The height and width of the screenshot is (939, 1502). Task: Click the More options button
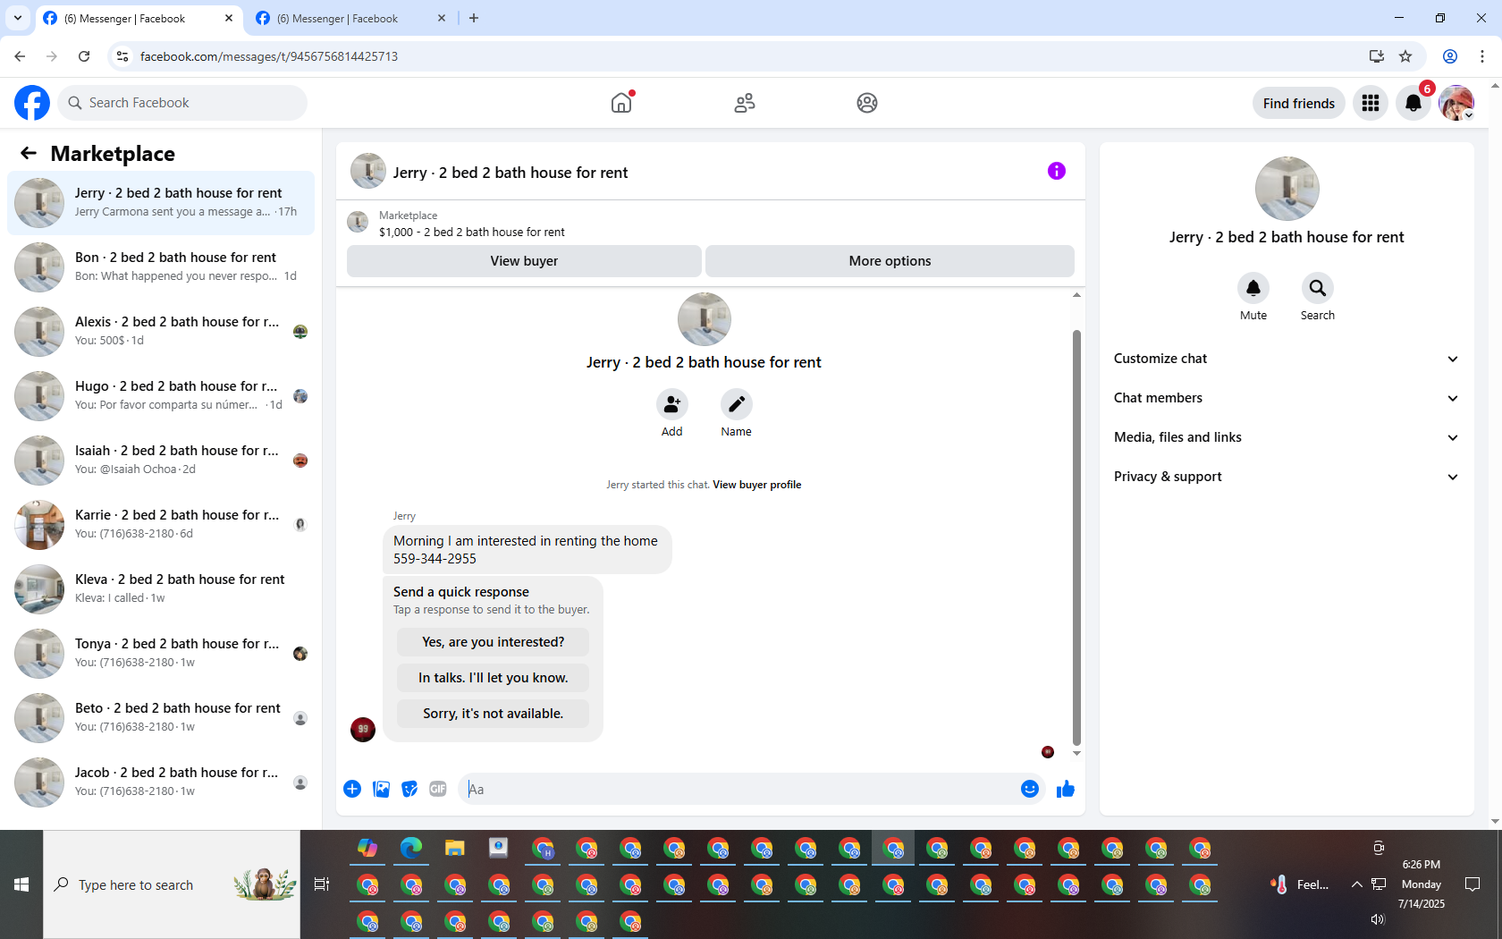(x=890, y=261)
